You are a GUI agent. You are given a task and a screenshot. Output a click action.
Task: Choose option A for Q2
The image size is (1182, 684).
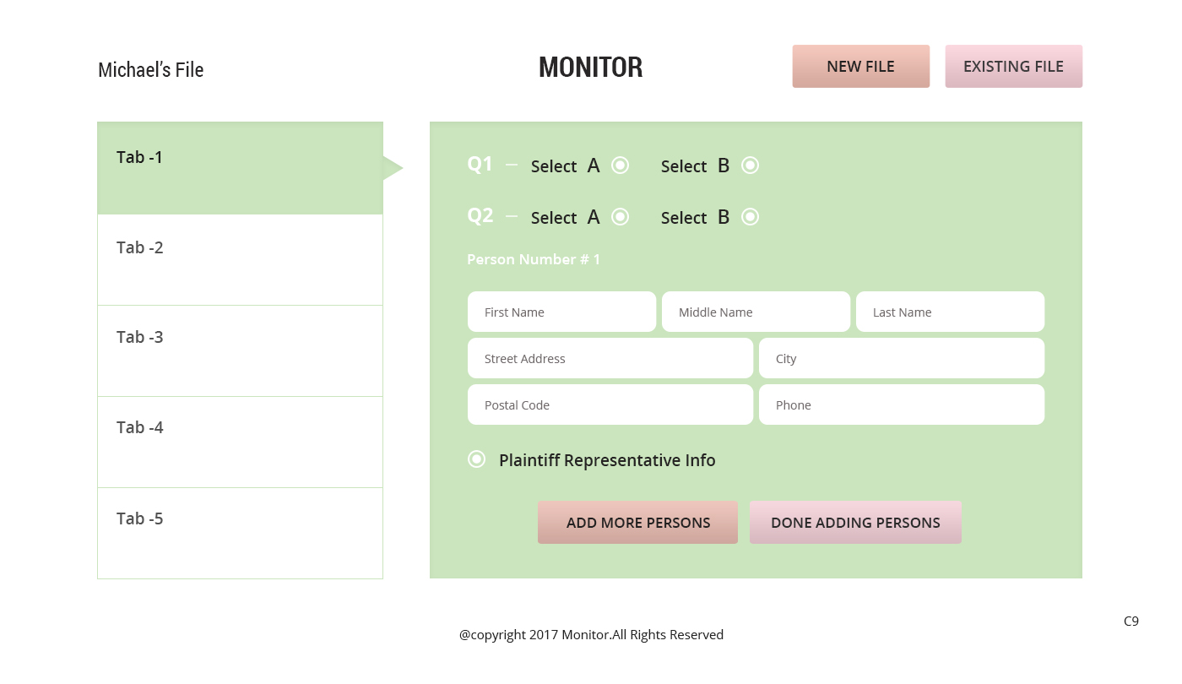pyautogui.click(x=620, y=217)
